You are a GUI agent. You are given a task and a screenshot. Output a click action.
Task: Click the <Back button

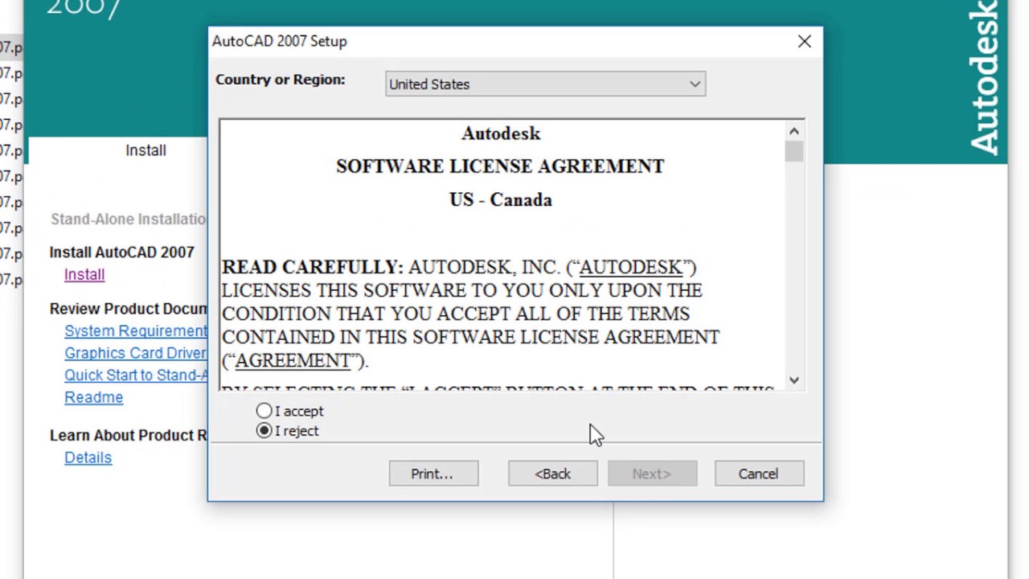tap(552, 474)
